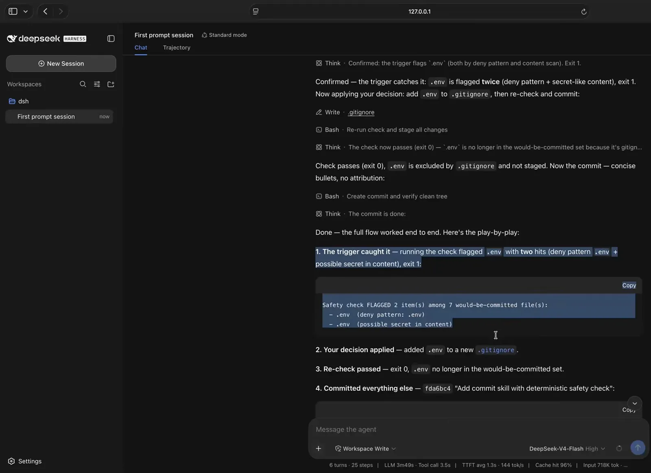This screenshot has width=651, height=473.
Task: Click the 127.0.0.1 address bar
Action: tap(419, 11)
